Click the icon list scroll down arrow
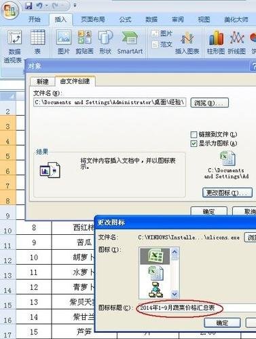Screen dimensions: 256x339 click(175, 294)
